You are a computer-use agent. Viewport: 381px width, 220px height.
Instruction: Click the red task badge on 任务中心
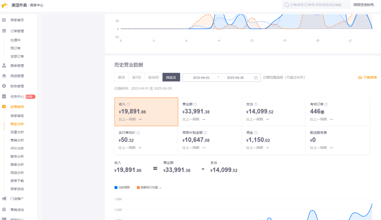(x=30, y=96)
